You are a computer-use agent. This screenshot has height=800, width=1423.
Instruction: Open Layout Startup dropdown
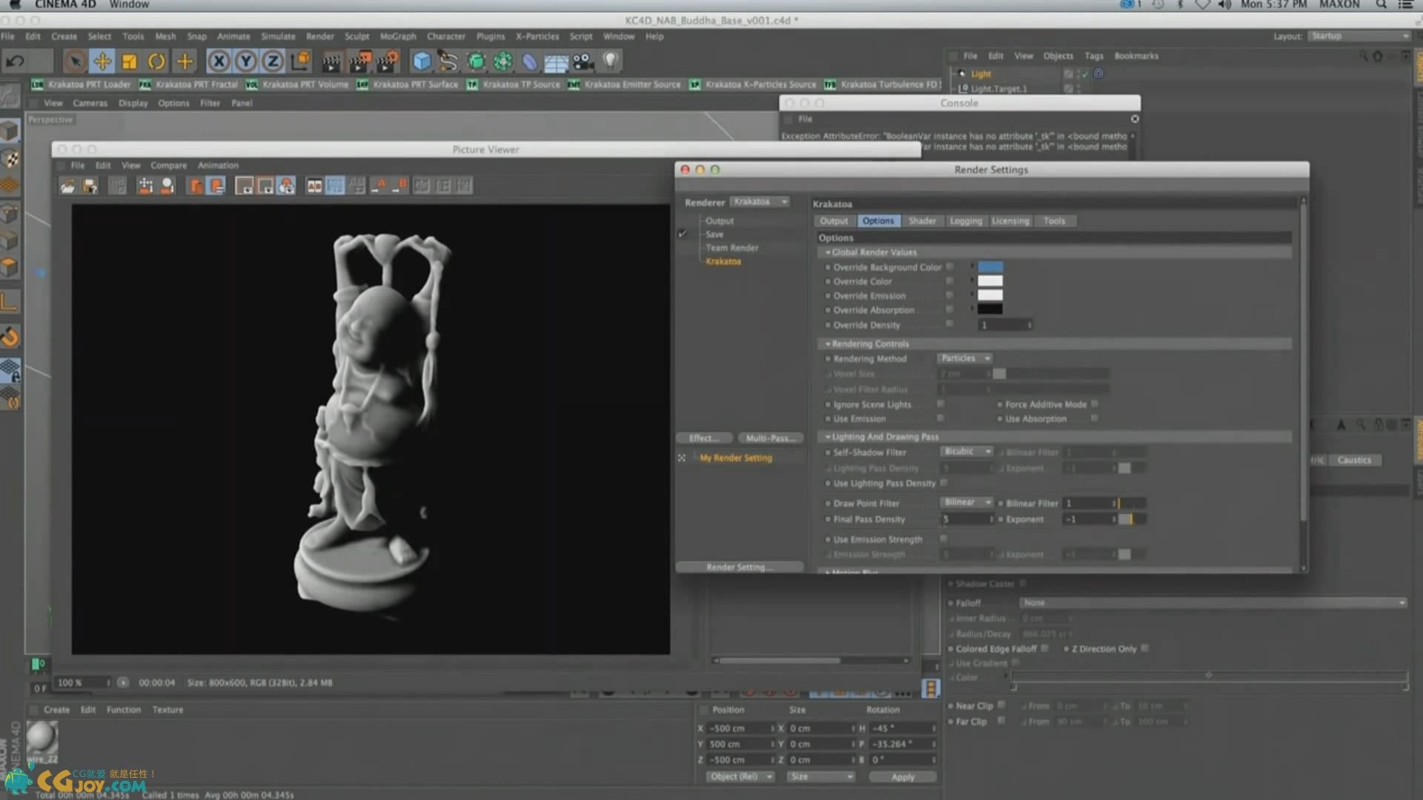(1359, 36)
